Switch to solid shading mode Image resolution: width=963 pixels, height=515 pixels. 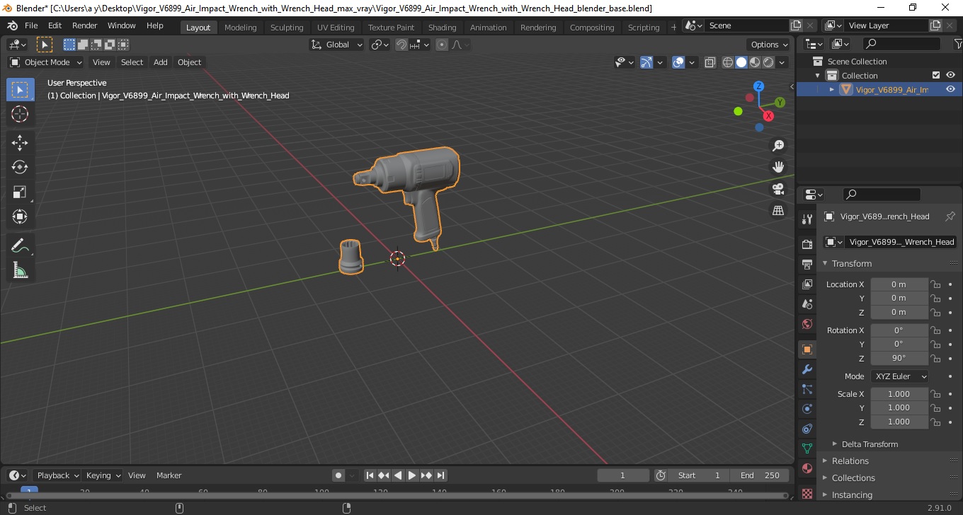[741, 62]
